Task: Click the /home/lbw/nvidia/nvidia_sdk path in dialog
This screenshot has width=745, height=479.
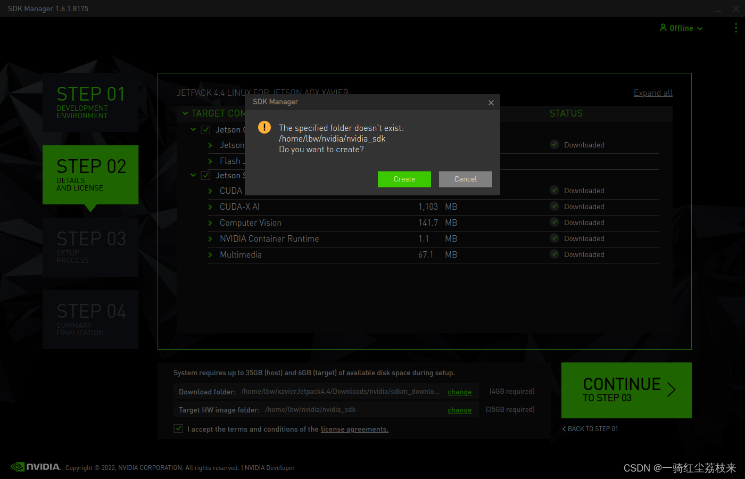Action: pyautogui.click(x=332, y=138)
